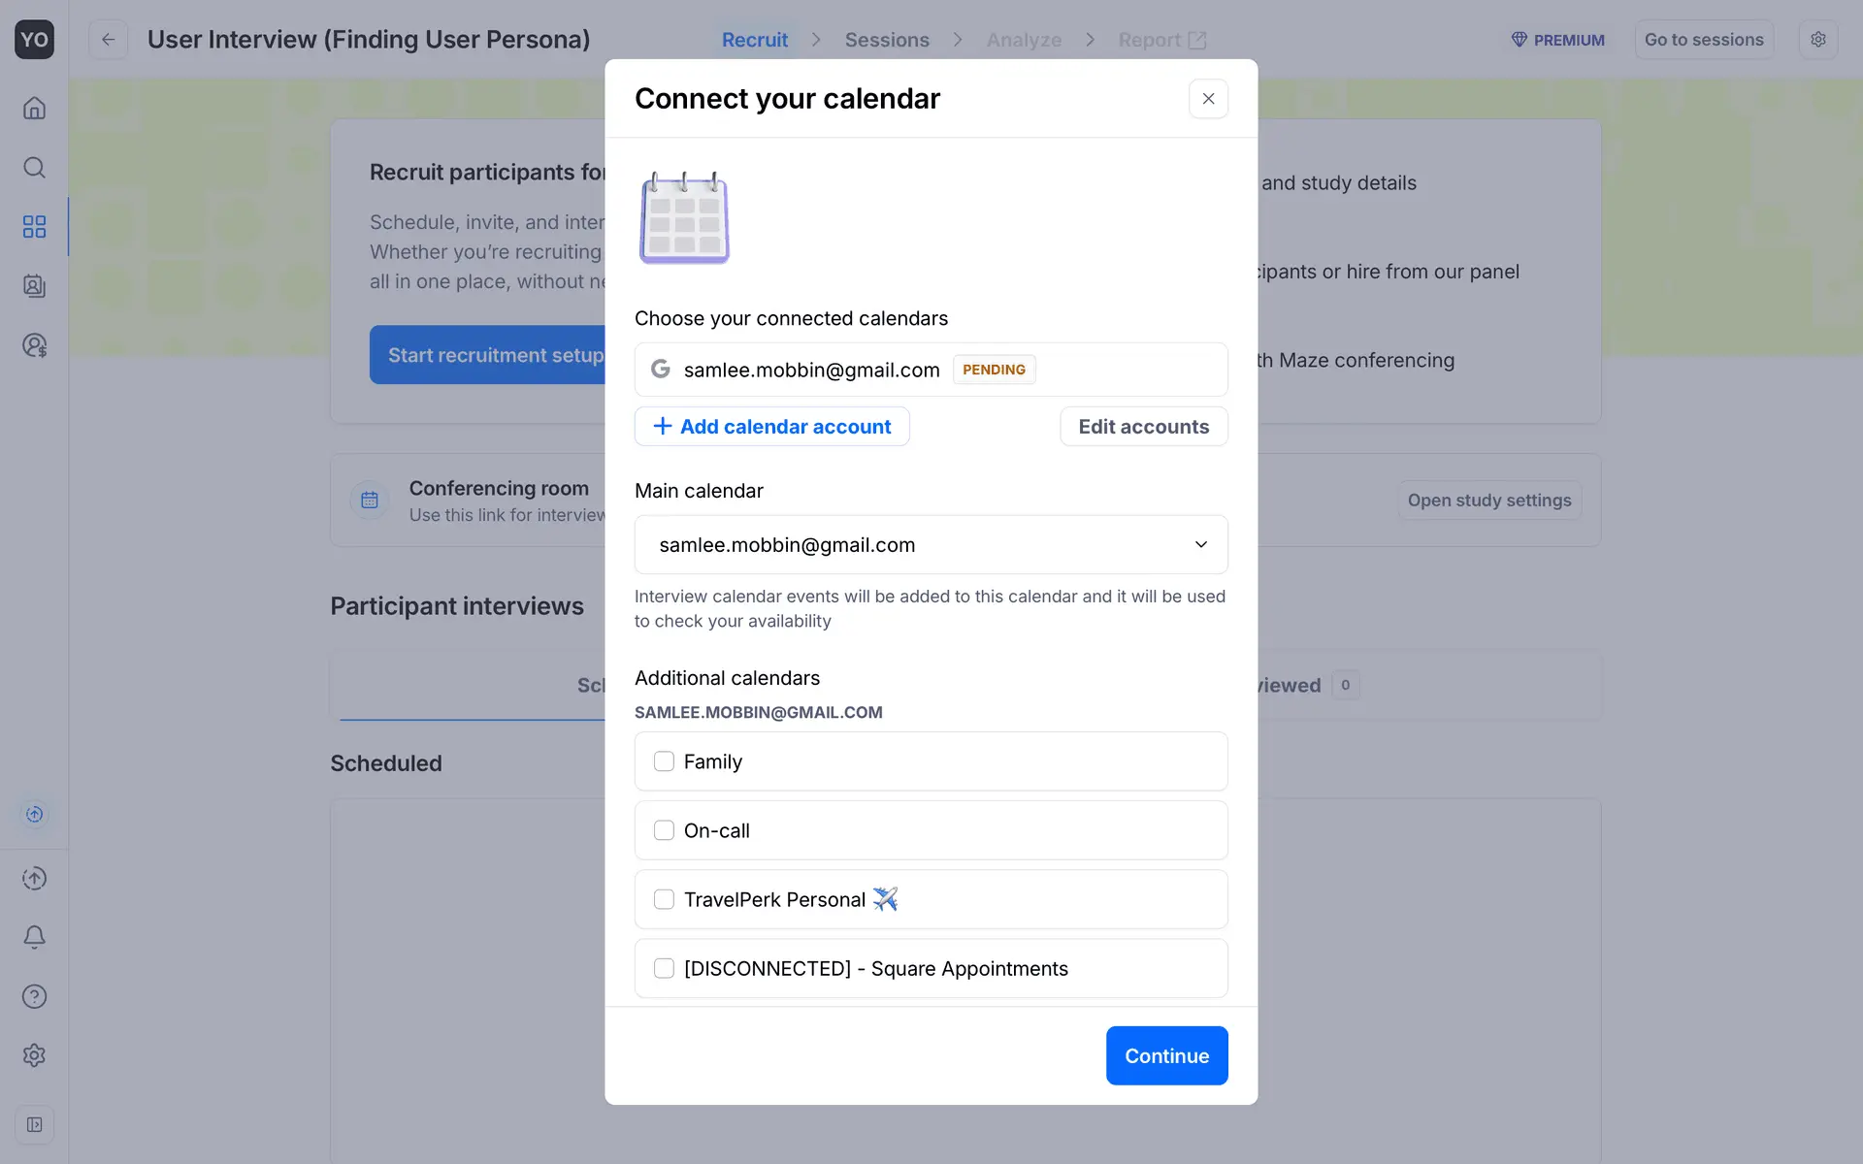Select the TravelPerk Personal calendar checkbox

(664, 899)
